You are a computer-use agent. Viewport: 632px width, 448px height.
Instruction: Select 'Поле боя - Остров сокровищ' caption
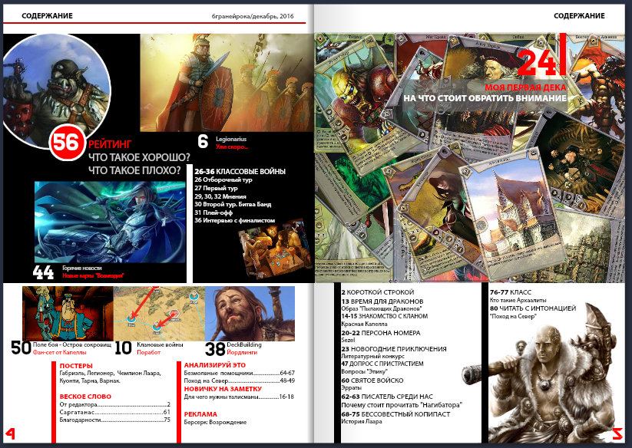(71, 344)
